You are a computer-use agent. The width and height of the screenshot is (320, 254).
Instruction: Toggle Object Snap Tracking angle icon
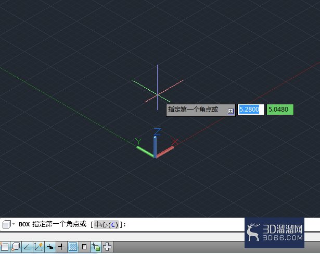[27, 247]
